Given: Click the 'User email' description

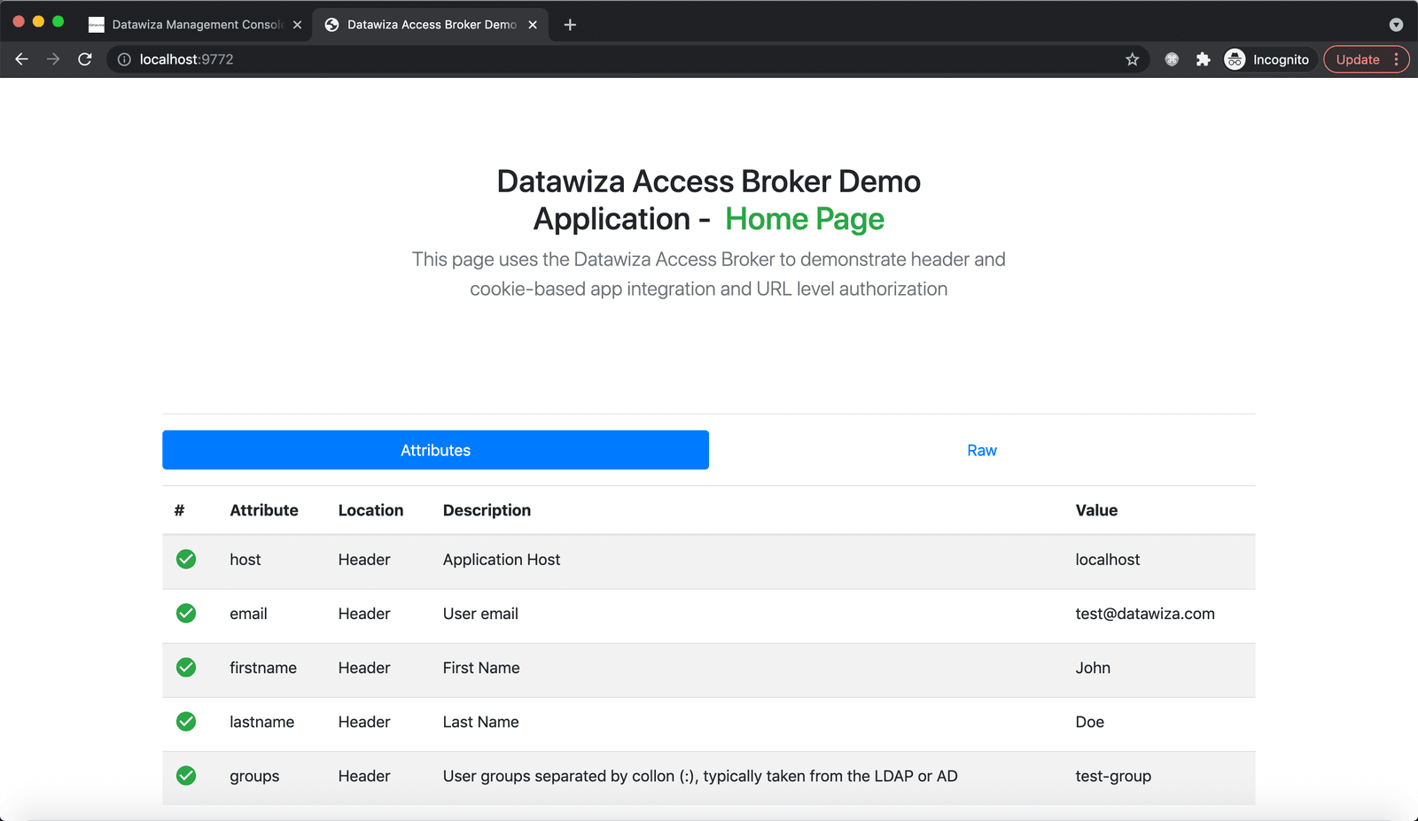Looking at the screenshot, I should (x=480, y=614).
